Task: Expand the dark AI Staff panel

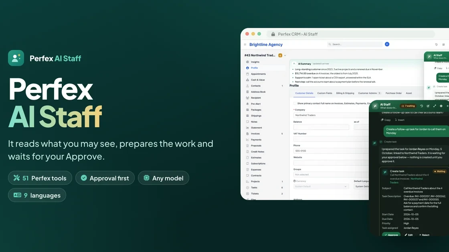Action: point(435,106)
